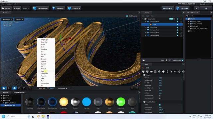The width and height of the screenshot is (213, 119).
Task: Toggle the Environment checkbox below the viewport
Action: point(67,88)
